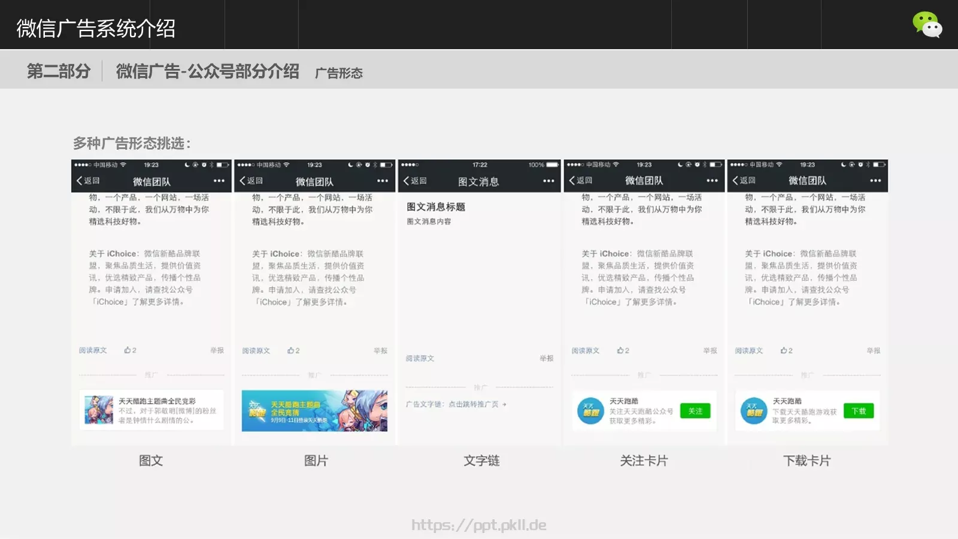This screenshot has width=958, height=539.
Task: Click the 微信广告系统介绍 slide title
Action: click(x=96, y=28)
